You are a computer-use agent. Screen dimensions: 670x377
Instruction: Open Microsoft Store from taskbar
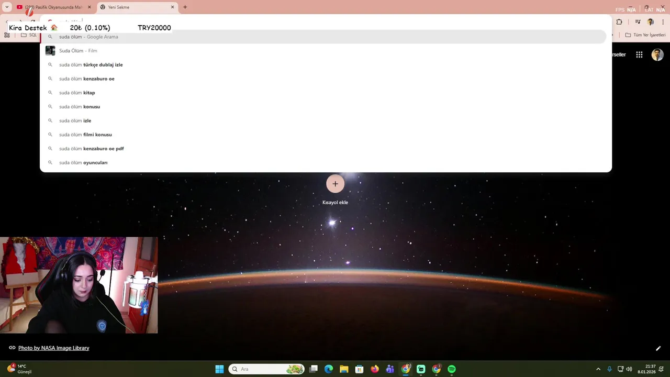click(x=359, y=369)
